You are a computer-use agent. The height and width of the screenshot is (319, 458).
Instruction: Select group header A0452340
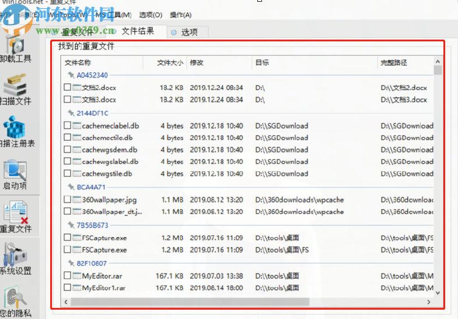click(x=92, y=75)
